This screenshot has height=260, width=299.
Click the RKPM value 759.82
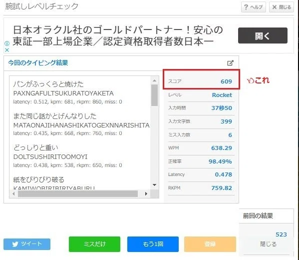(222, 188)
